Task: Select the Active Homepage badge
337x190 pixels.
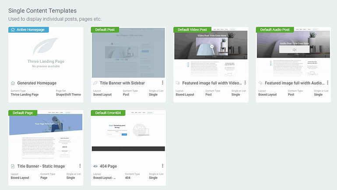Action: [28, 30]
